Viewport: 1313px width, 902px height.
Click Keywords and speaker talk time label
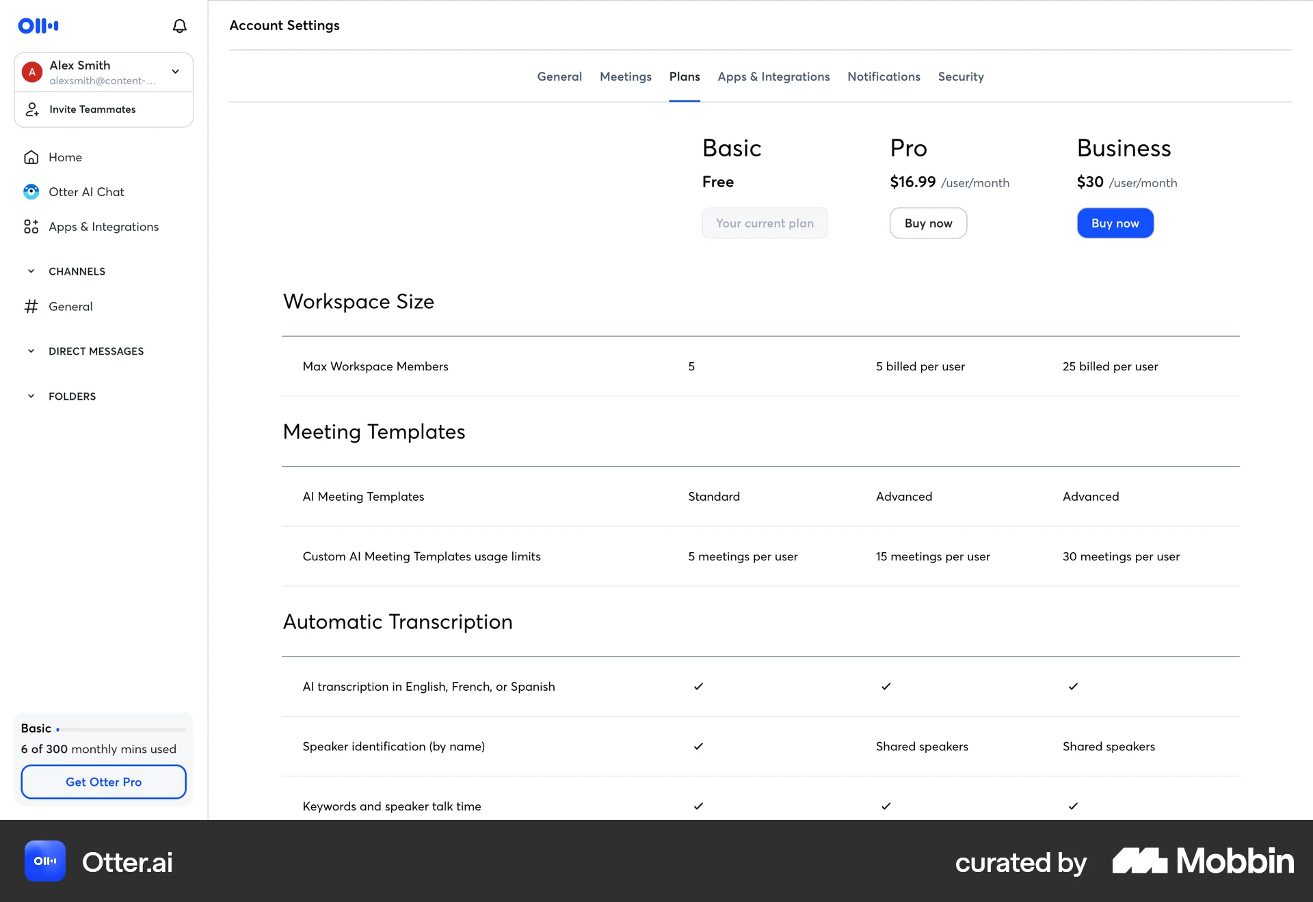(392, 806)
